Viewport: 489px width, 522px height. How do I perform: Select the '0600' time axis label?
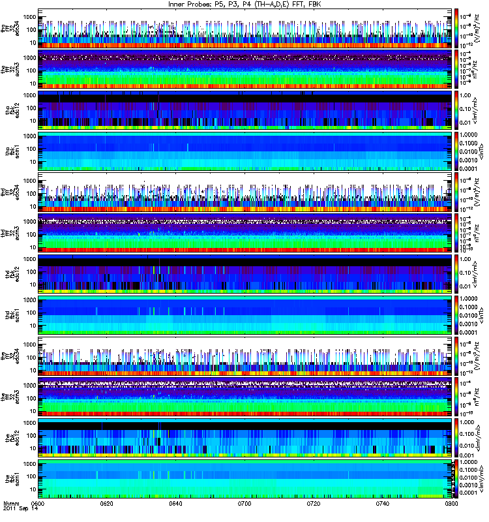(x=38, y=504)
